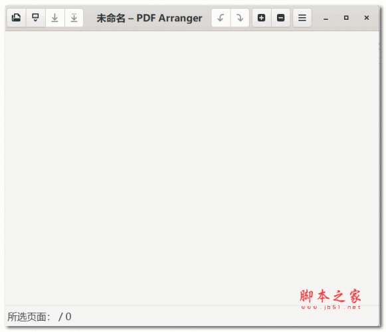Open a PDF file with the open icon

[x=17, y=18]
